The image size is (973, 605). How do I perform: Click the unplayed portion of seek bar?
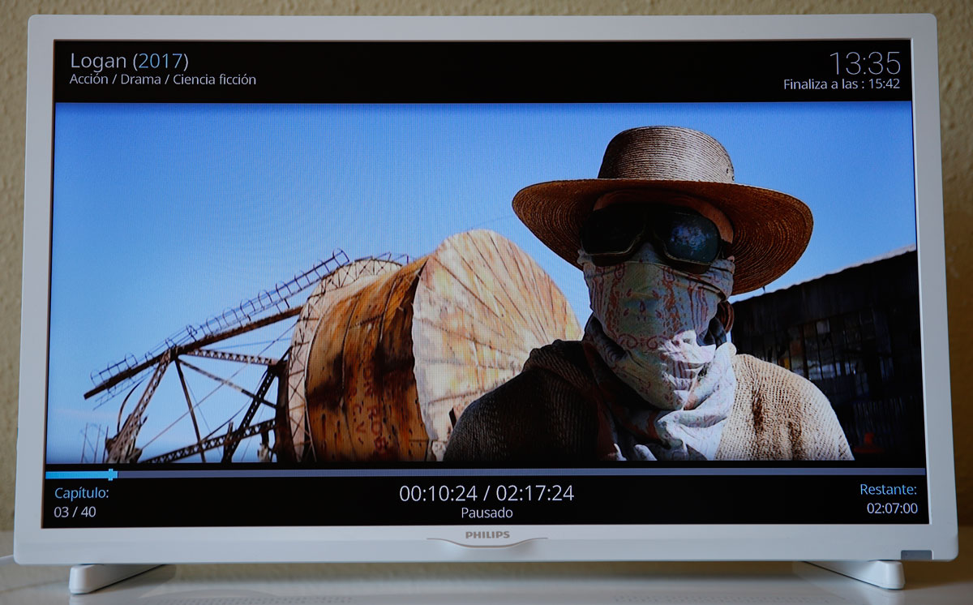(x=520, y=472)
